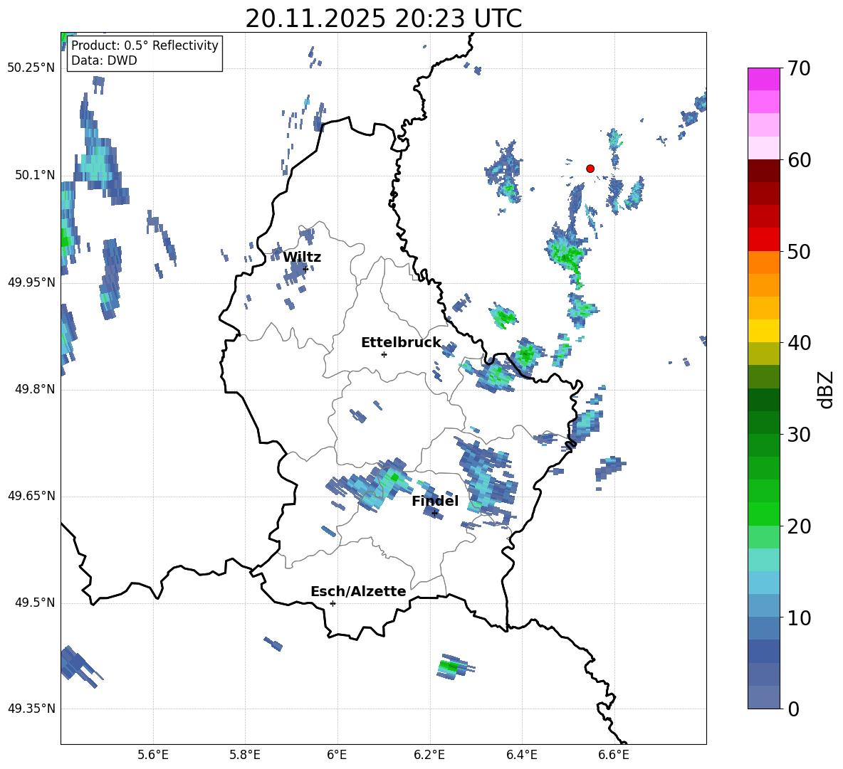This screenshot has width=843, height=769.
Task: Click the Esch/Alzette station cross marker
Action: click(x=333, y=603)
